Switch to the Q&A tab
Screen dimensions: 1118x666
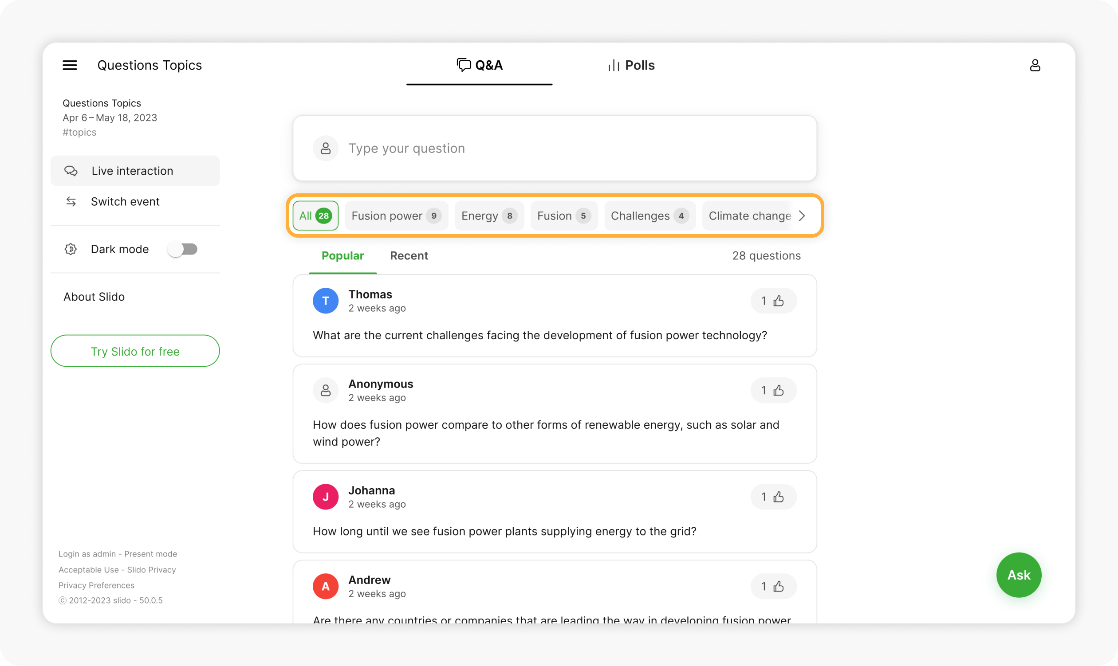click(x=479, y=66)
